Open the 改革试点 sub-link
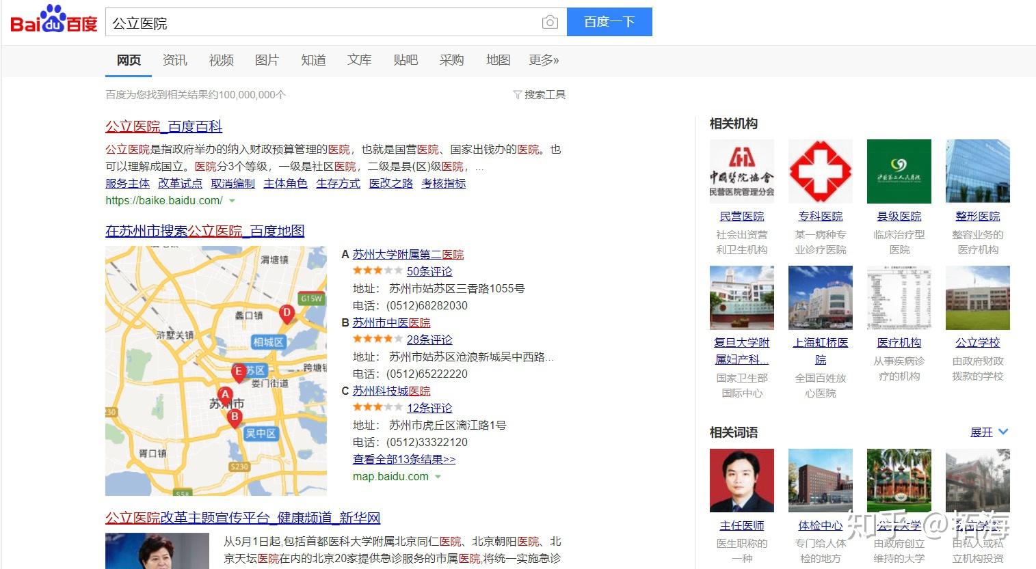This screenshot has height=569, width=1036. (x=180, y=183)
